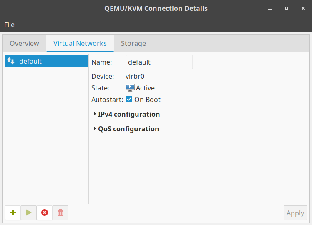Open the File menu
The height and width of the screenshot is (225, 312).
point(9,25)
